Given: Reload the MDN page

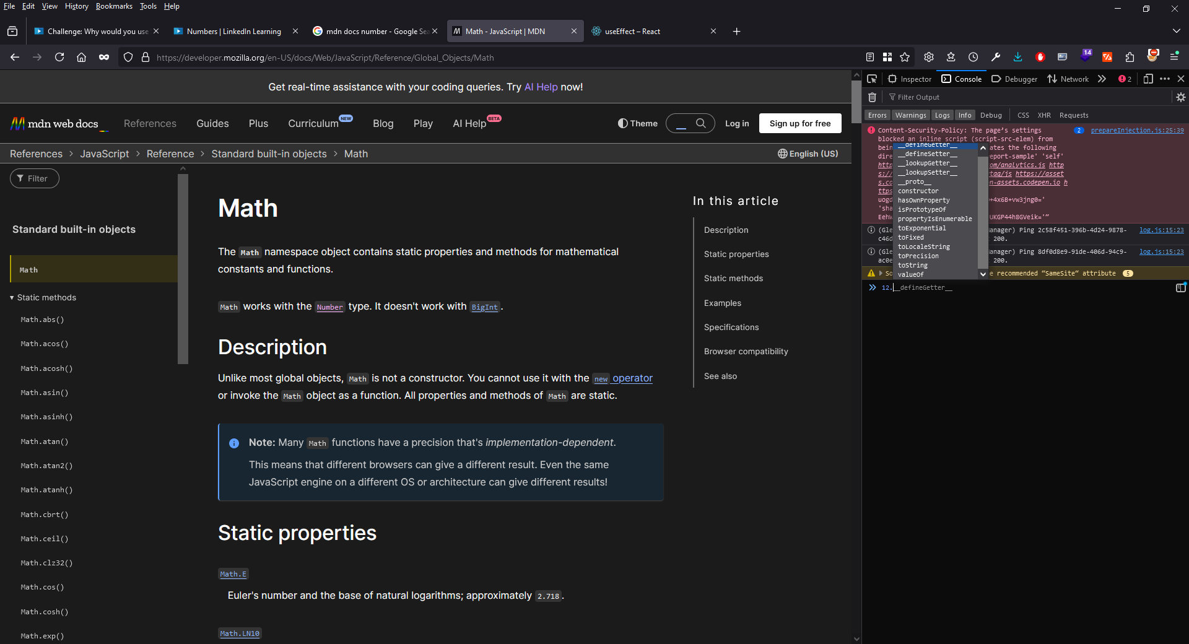Looking at the screenshot, I should (59, 57).
